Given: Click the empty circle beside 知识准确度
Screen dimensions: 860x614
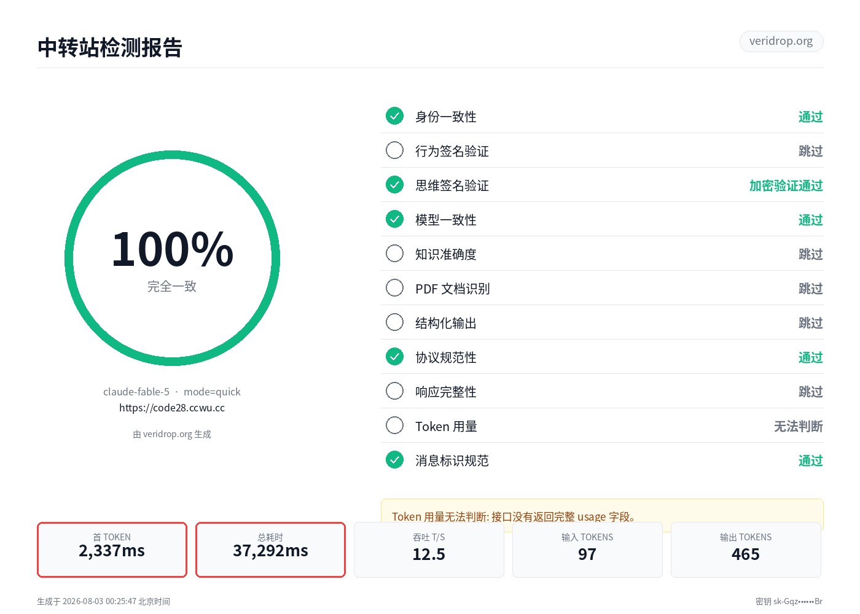Looking at the screenshot, I should (x=394, y=254).
